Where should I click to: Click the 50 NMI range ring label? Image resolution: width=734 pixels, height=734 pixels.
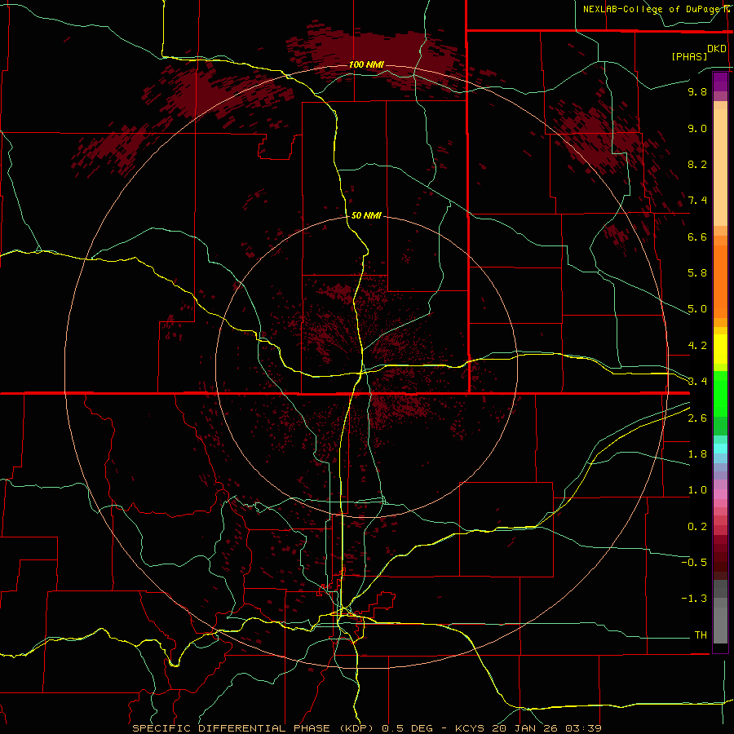(366, 215)
